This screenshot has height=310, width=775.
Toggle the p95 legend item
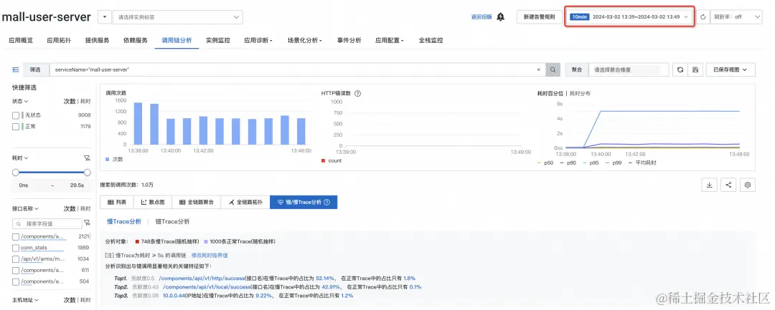click(591, 163)
